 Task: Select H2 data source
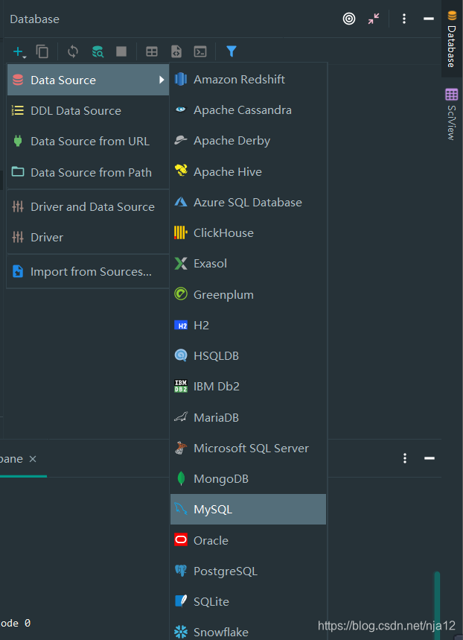pyautogui.click(x=248, y=325)
